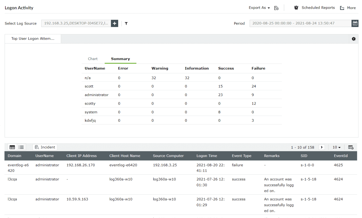Click the Client Host Name column header
The height and width of the screenshot is (218, 362).
[125, 156]
